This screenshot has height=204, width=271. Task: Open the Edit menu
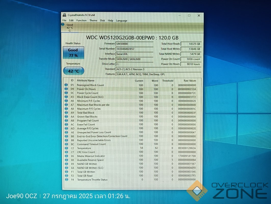pos(71,20)
